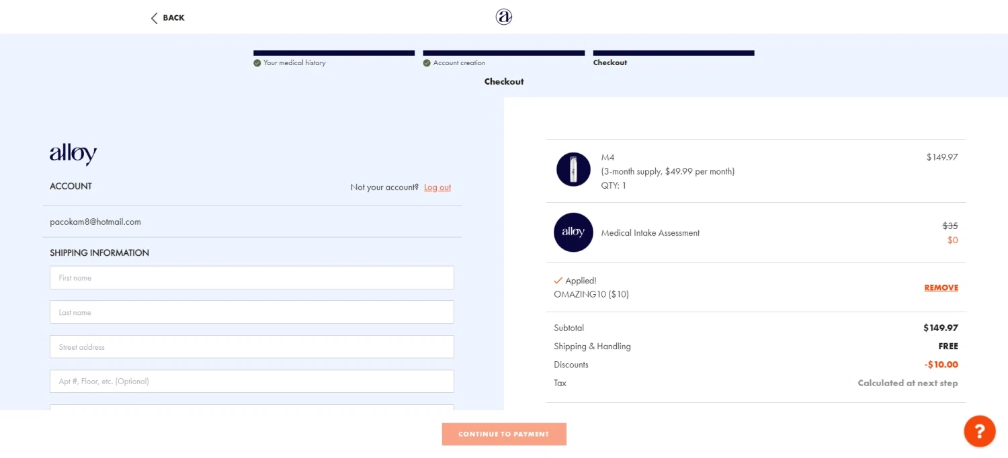Click the 'Shipping & Handling' label
Screen dimensions: 1008x458
click(592, 347)
